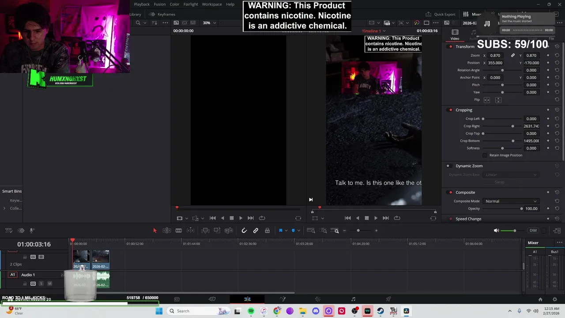Click the Flip horizontal icon
Viewport: 565px width, 318px height.
[487, 100]
